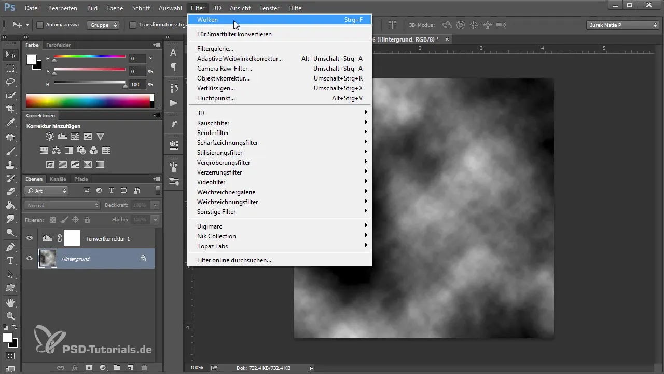Click the B brightness value field
The width and height of the screenshot is (664, 374).
pyautogui.click(x=137, y=84)
